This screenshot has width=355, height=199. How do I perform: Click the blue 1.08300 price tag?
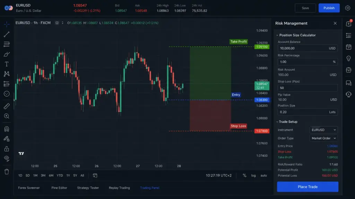tap(262, 100)
